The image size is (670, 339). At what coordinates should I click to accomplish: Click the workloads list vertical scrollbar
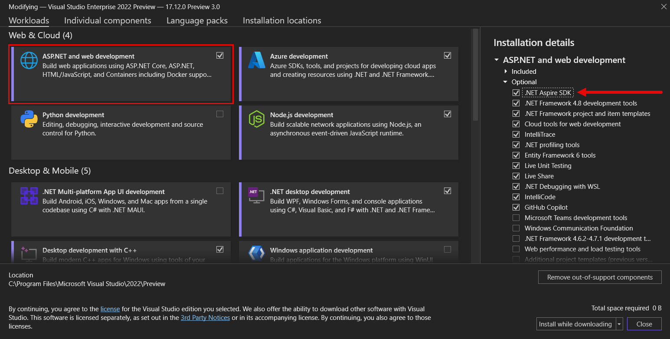pos(475,74)
